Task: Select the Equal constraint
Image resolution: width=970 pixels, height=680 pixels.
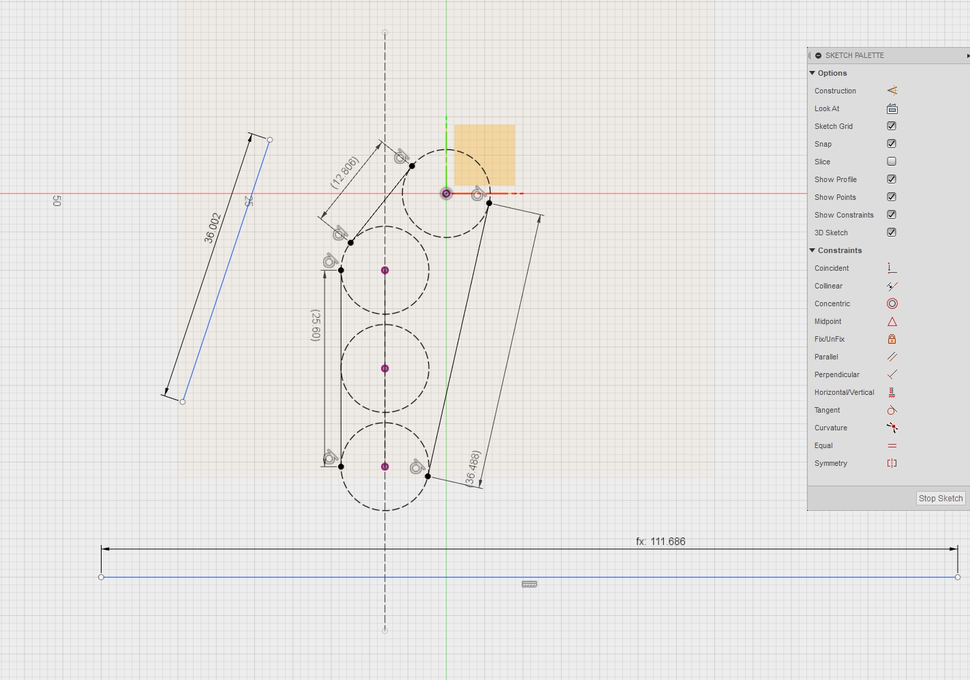Action: (892, 445)
